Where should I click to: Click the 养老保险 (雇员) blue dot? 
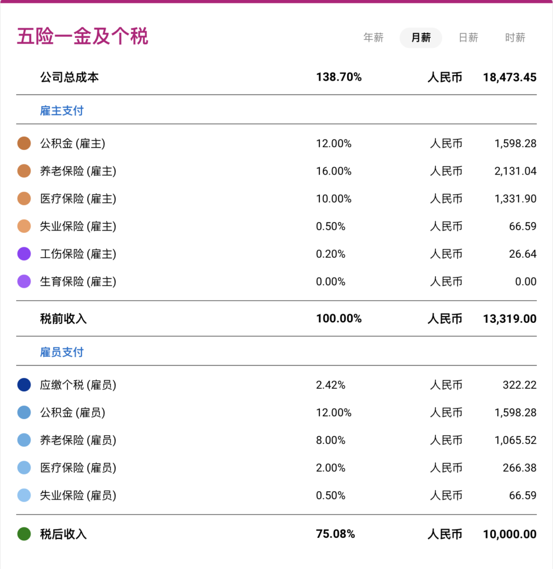point(24,440)
